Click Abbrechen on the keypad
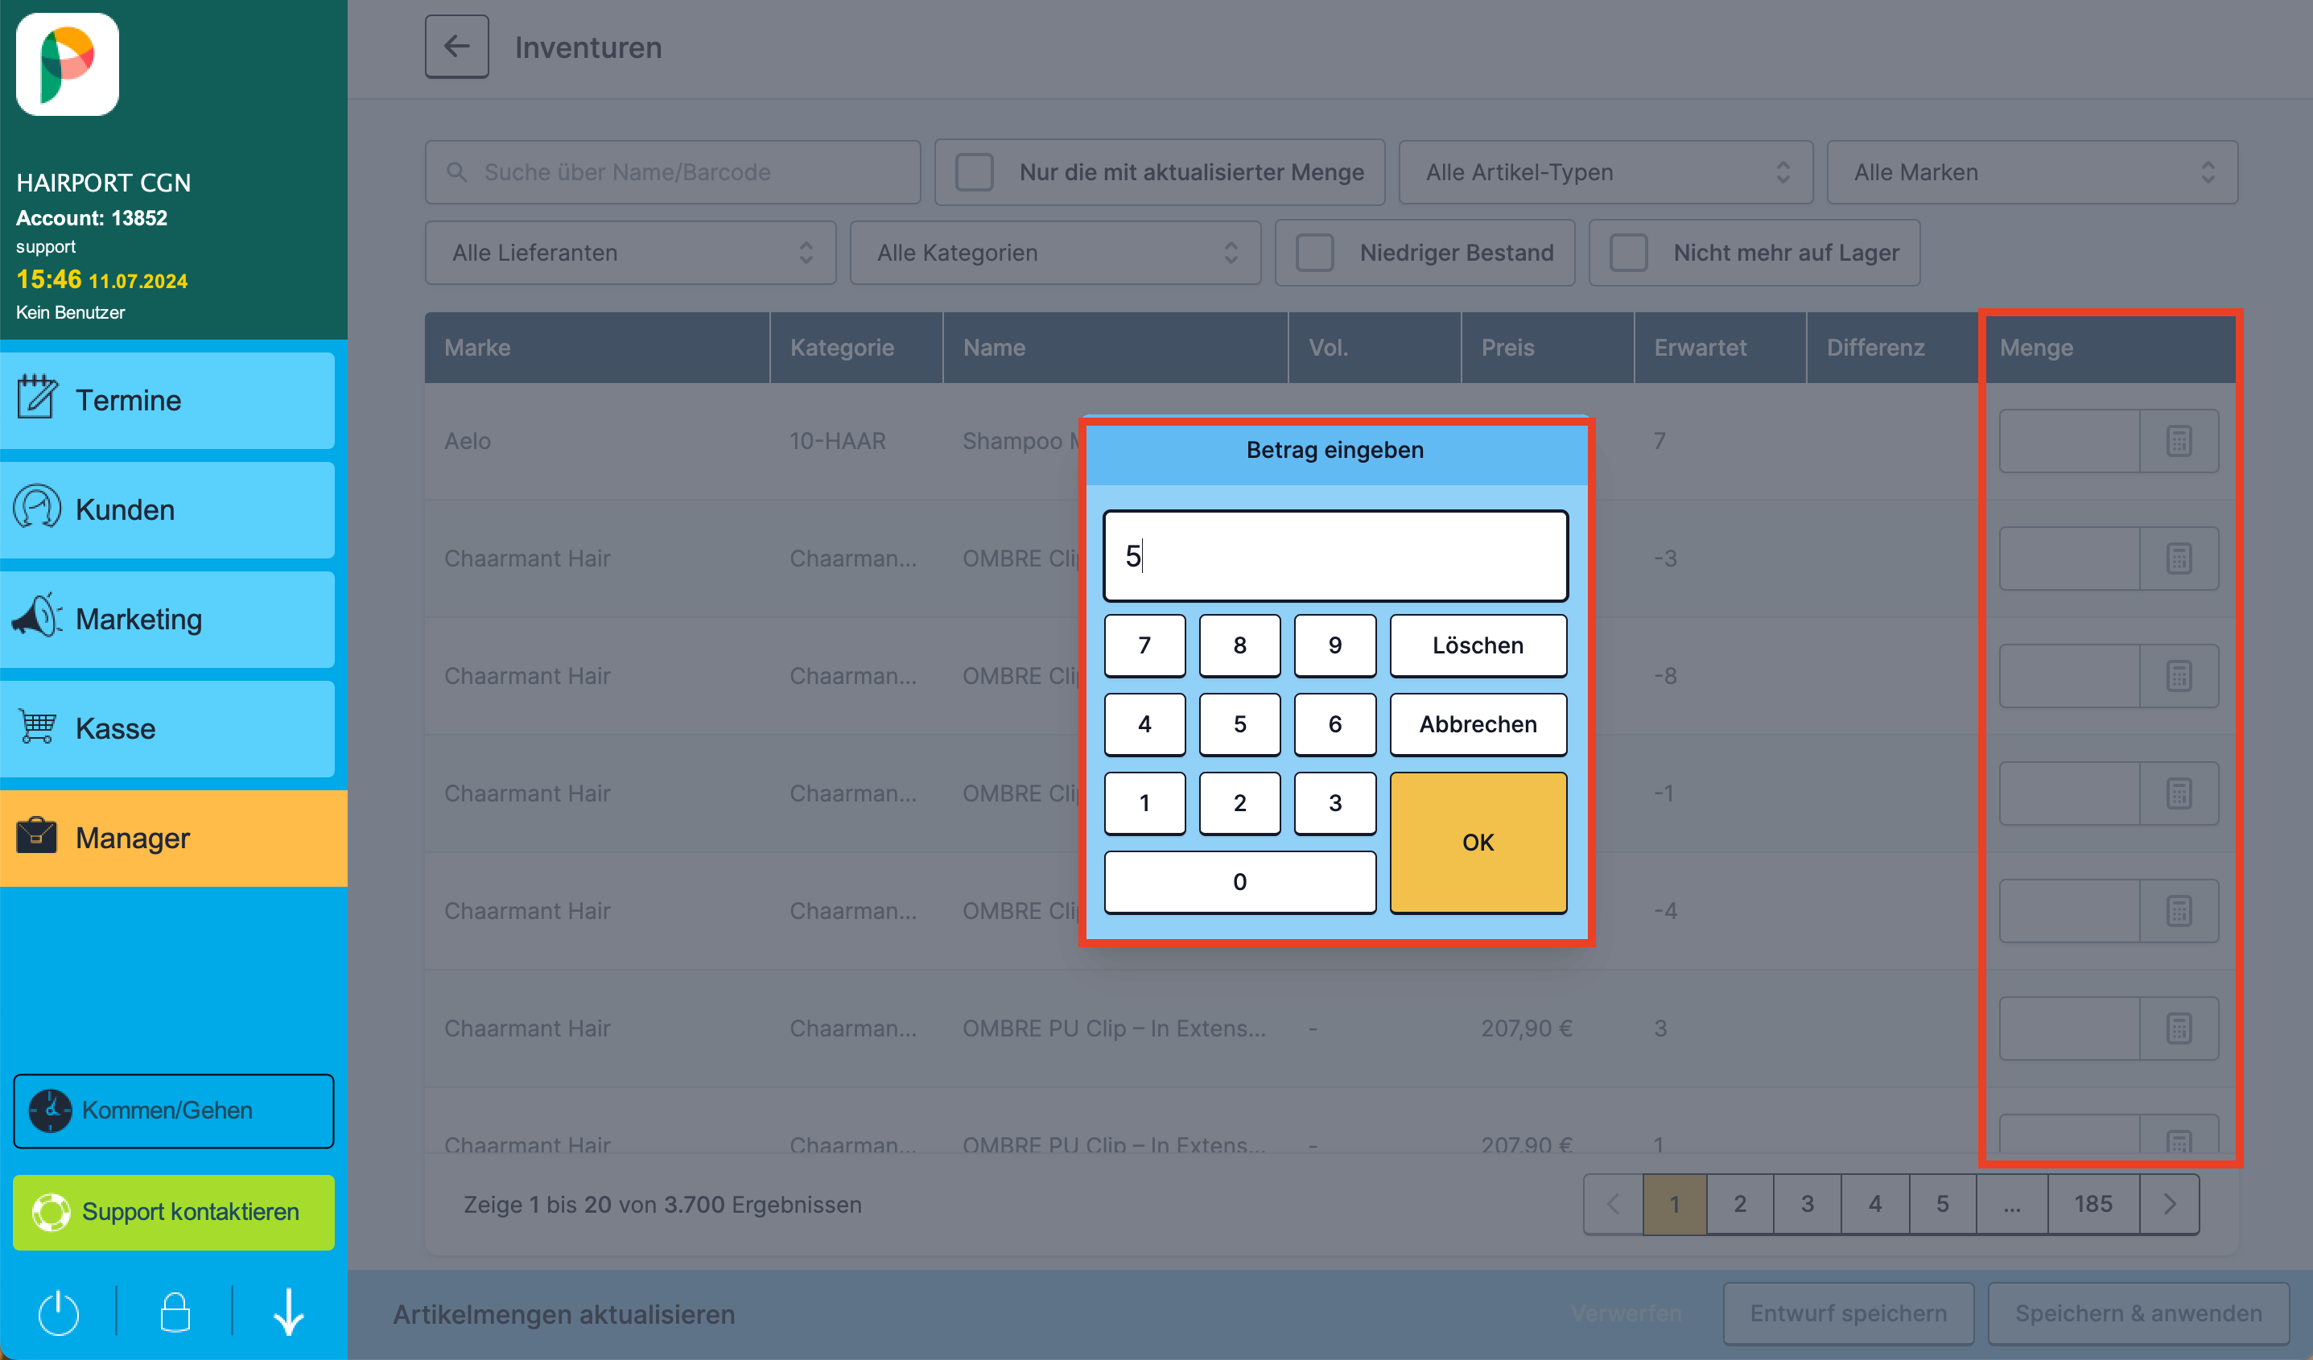Image resolution: width=2313 pixels, height=1360 pixels. coord(1478,724)
